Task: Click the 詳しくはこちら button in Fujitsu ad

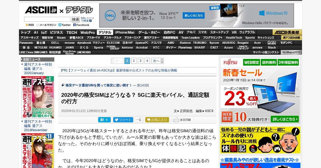Action: click(285, 119)
